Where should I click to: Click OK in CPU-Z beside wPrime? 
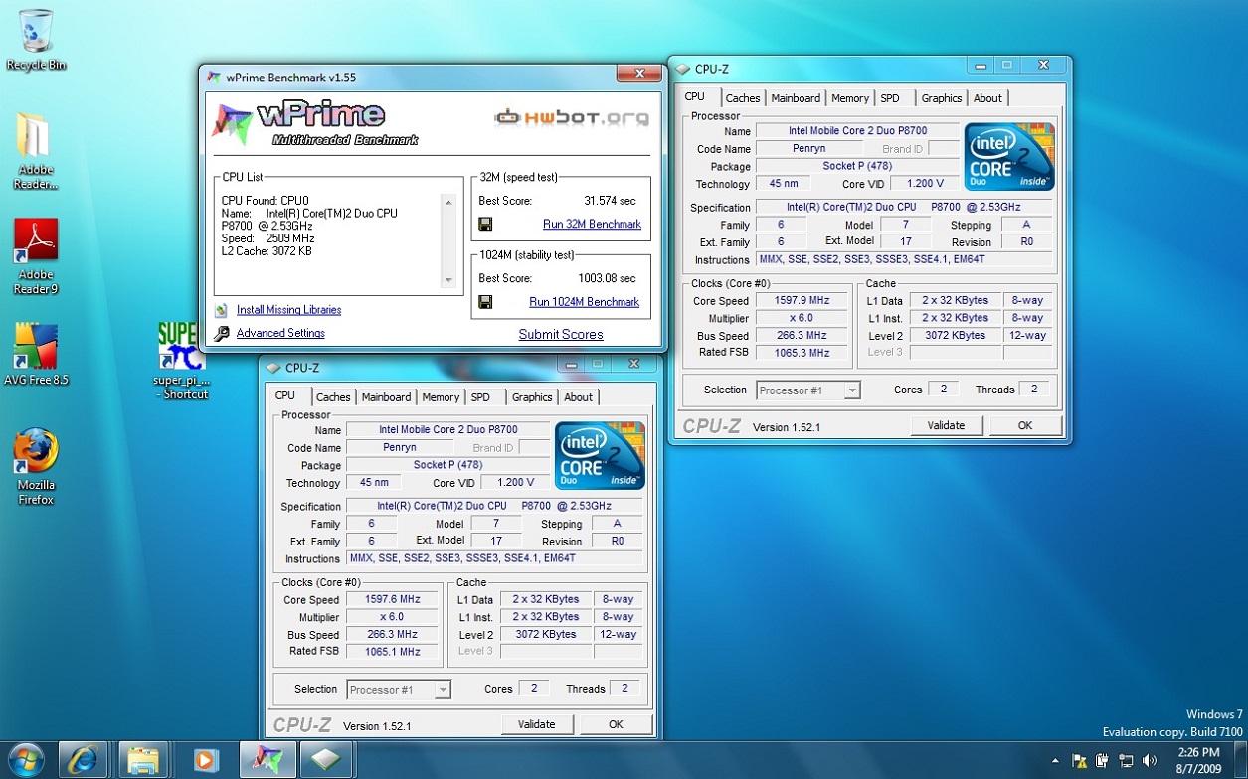1025,425
